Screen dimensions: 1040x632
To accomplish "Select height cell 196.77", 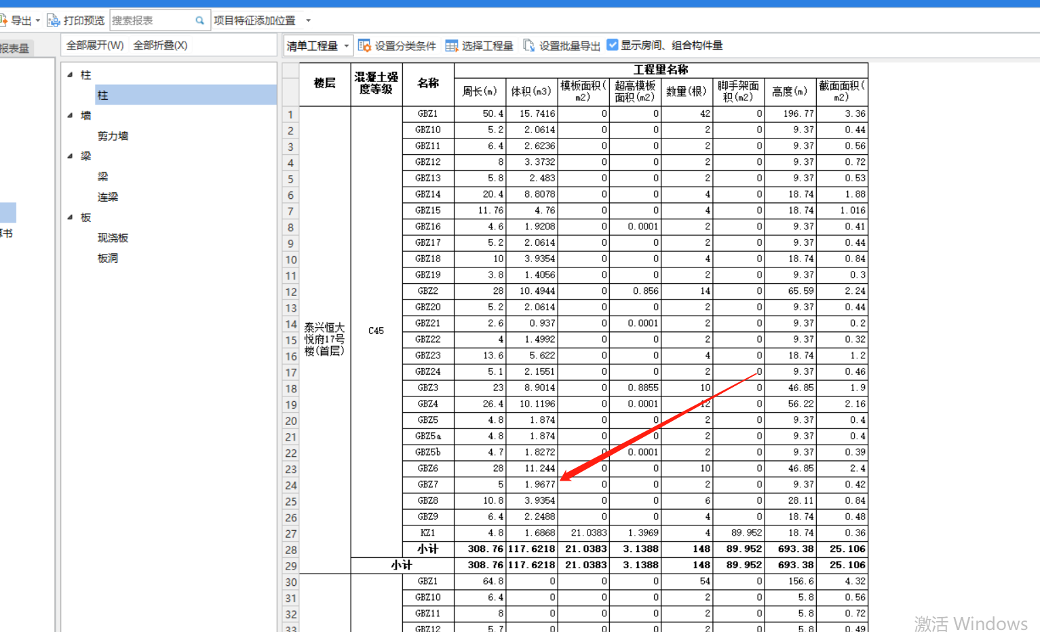I will (x=790, y=114).
